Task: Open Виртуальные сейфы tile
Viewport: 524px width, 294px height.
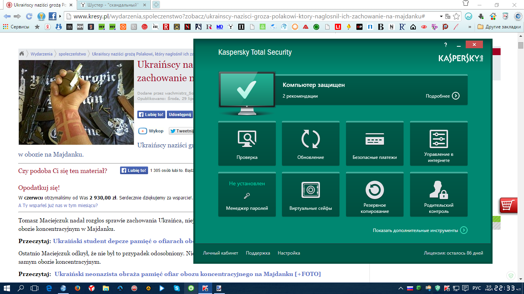Action: pos(310,194)
